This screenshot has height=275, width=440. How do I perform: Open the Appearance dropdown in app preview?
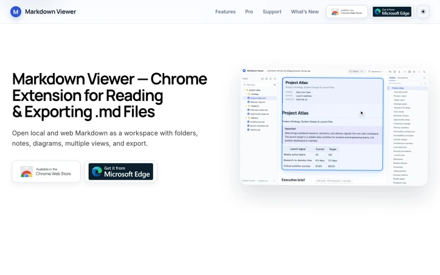(x=376, y=71)
